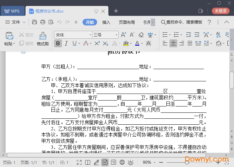The image size is (234, 167).
Task: Switch to the 引用 tab
Action: pyautogui.click(x=147, y=22)
